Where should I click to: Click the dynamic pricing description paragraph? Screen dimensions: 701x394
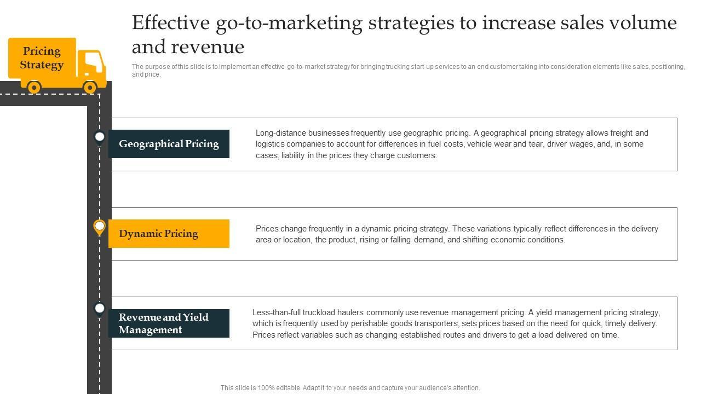click(457, 234)
